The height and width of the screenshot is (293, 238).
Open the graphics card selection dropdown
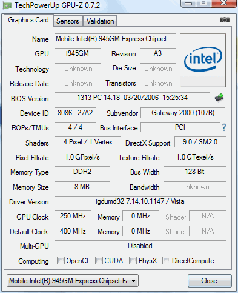pyautogui.click(x=73, y=280)
